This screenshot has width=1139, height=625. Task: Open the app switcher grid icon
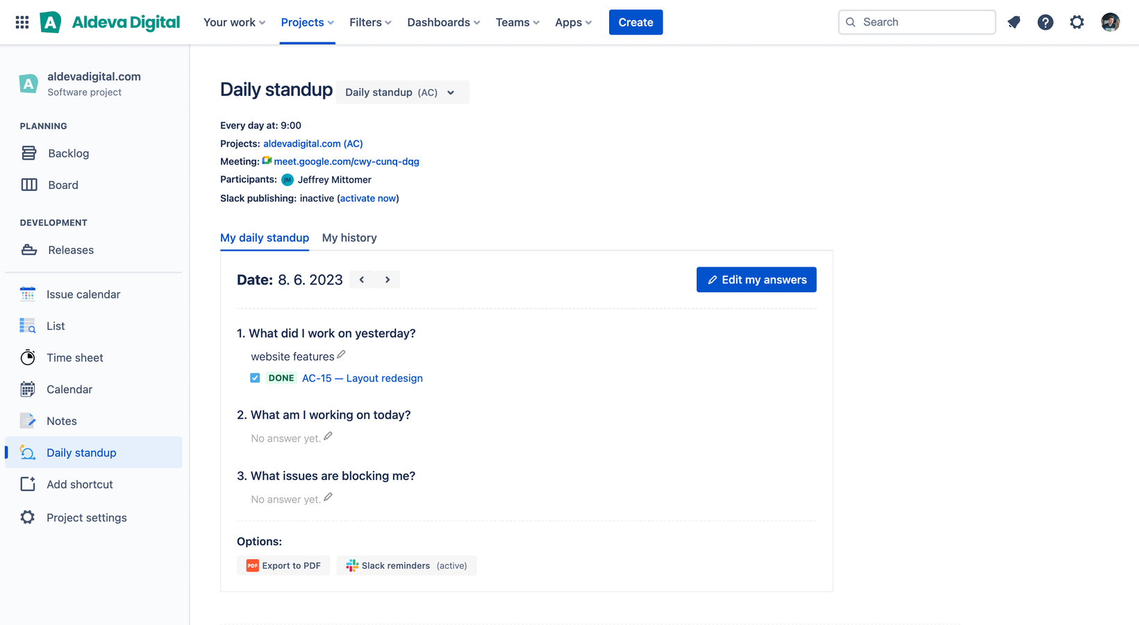pyautogui.click(x=22, y=22)
